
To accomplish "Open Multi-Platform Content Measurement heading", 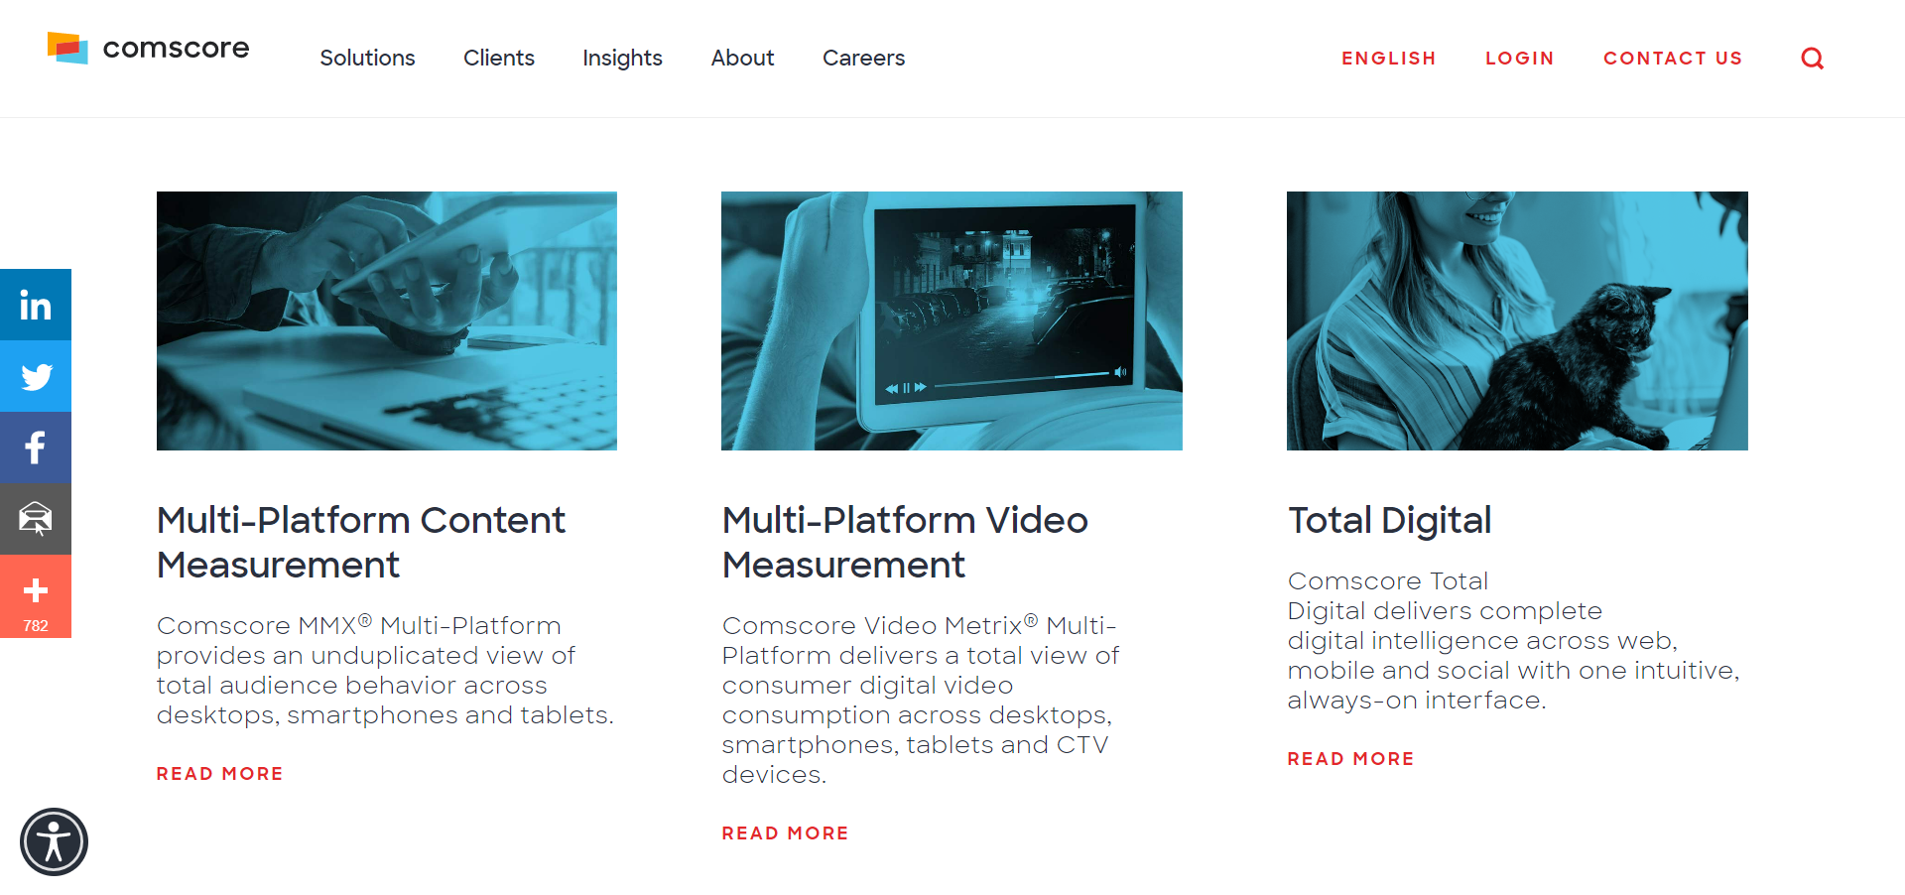I will 361,542.
